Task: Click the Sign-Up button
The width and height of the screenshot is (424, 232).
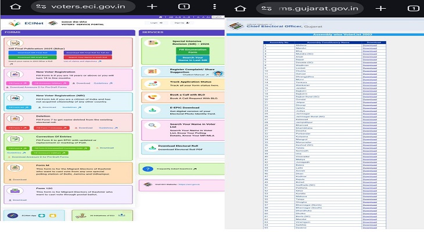Action: coord(180,23)
